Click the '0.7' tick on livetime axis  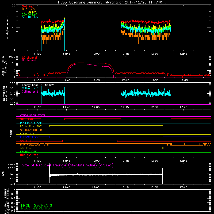[13, 203]
